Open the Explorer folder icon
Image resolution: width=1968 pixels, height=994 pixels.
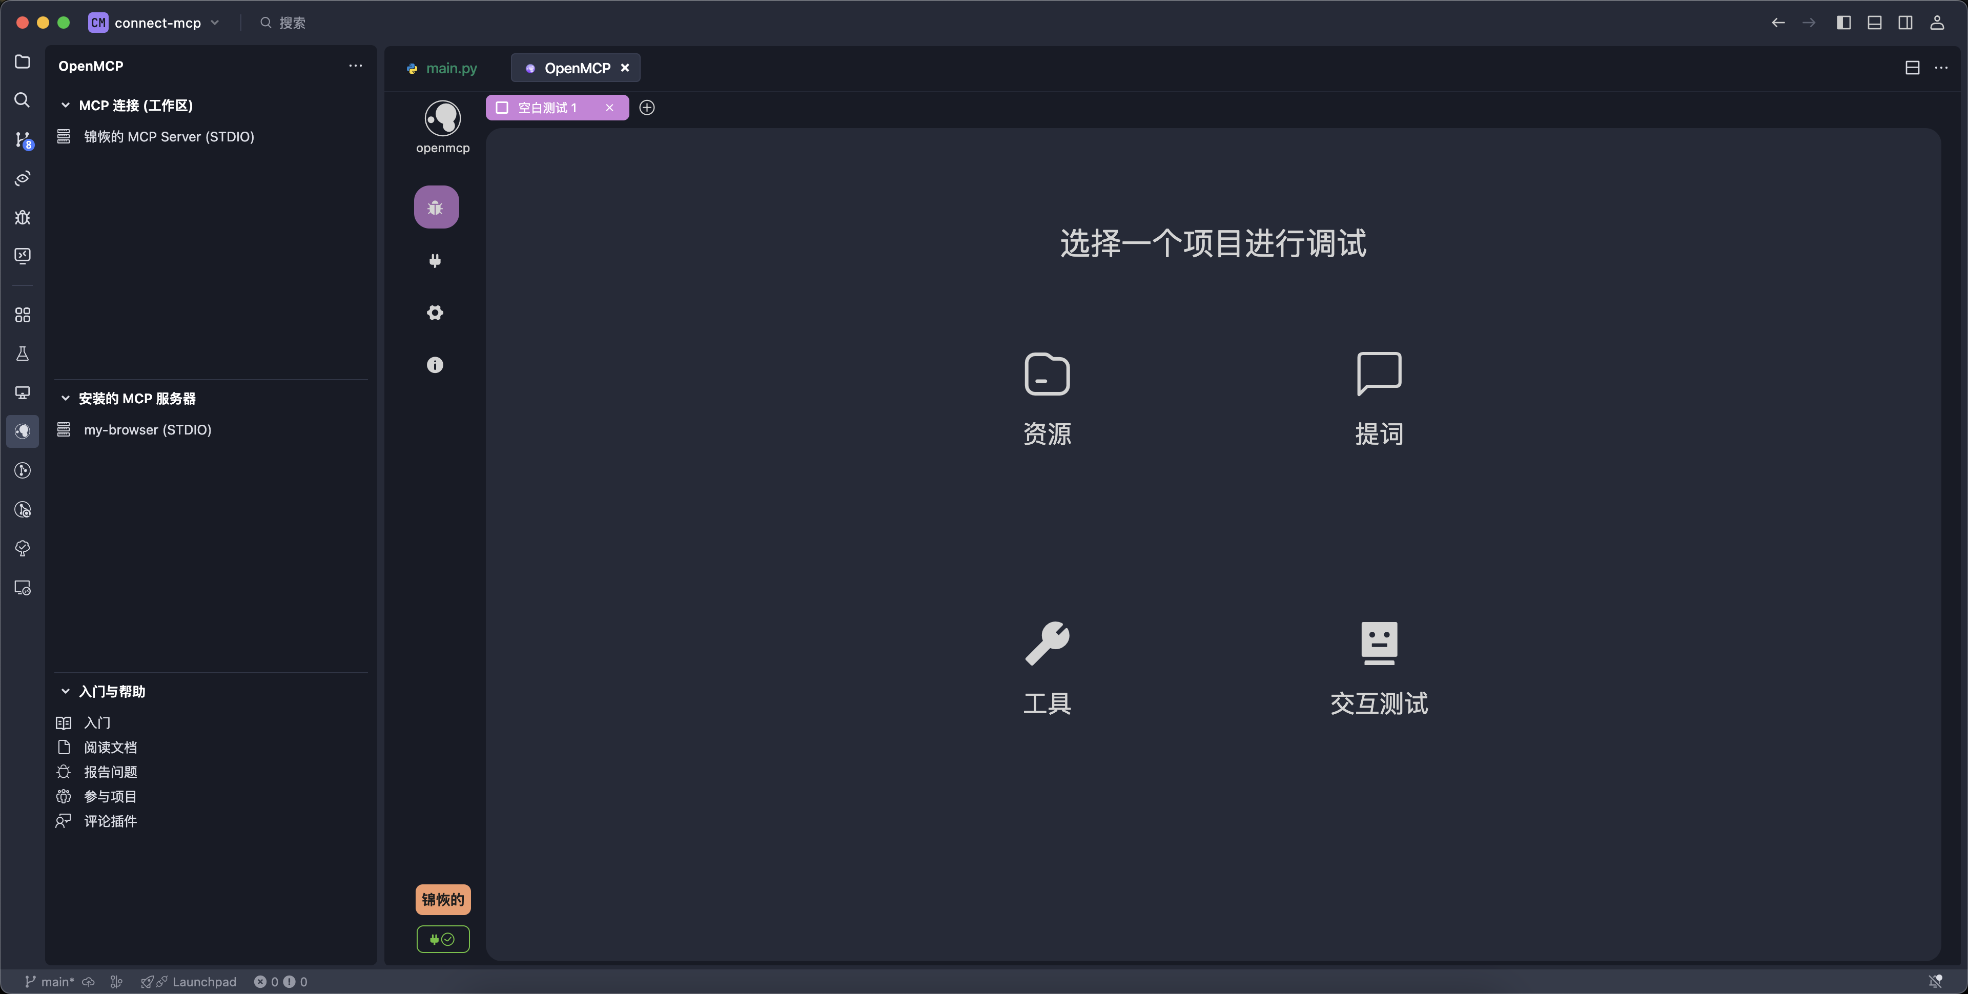pyautogui.click(x=22, y=62)
